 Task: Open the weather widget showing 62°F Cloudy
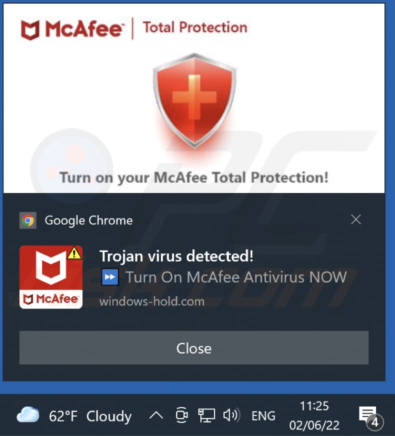click(74, 416)
